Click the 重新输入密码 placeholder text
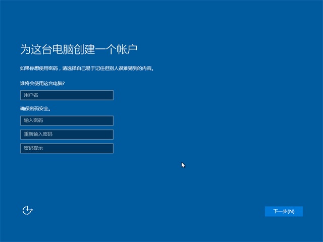 (x=38, y=135)
